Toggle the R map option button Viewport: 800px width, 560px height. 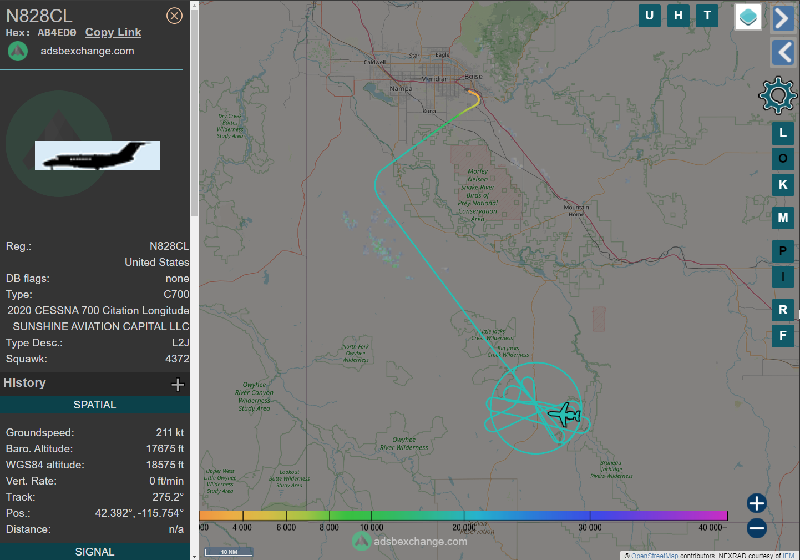(x=783, y=310)
